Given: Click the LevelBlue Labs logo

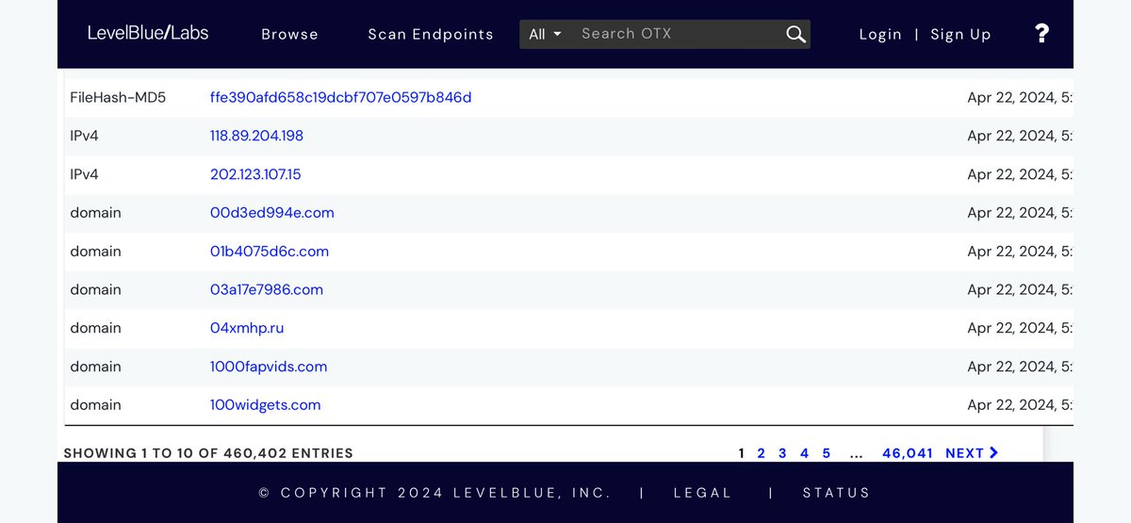Looking at the screenshot, I should click(x=148, y=33).
